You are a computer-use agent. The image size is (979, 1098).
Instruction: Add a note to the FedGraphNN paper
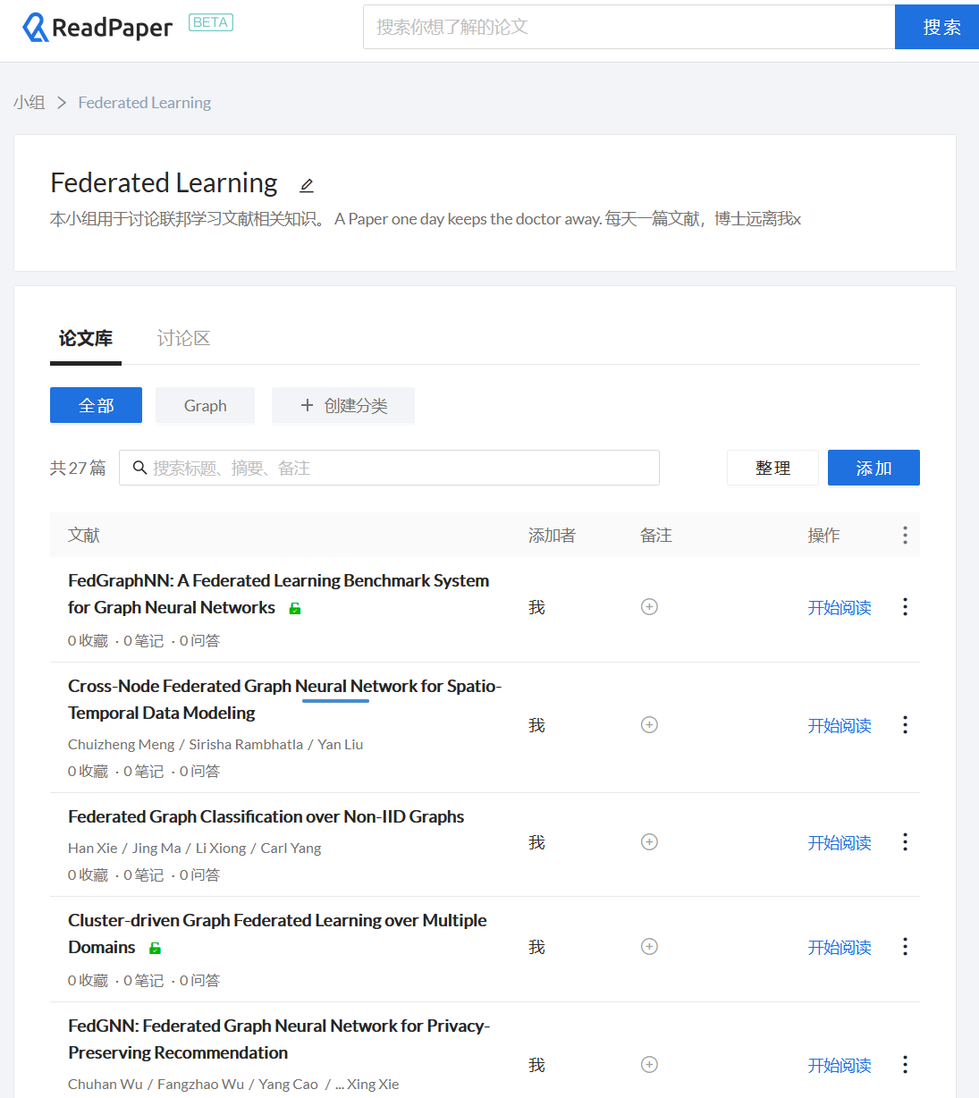click(650, 607)
